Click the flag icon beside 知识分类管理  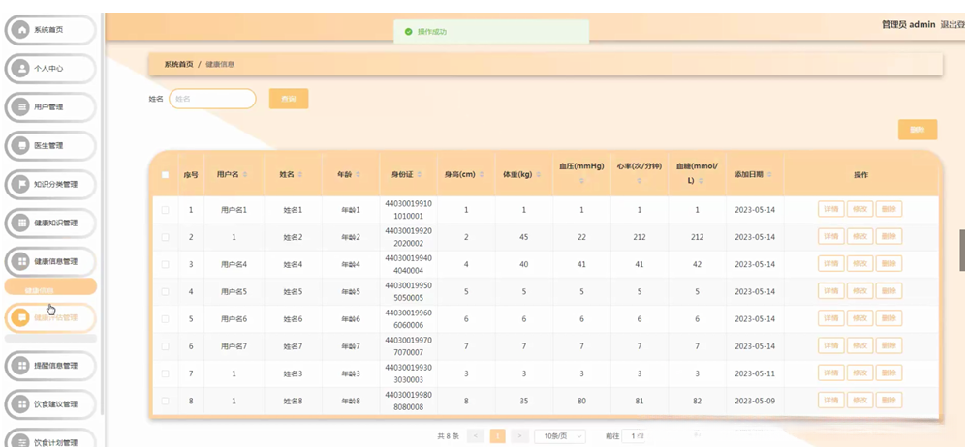pos(22,185)
